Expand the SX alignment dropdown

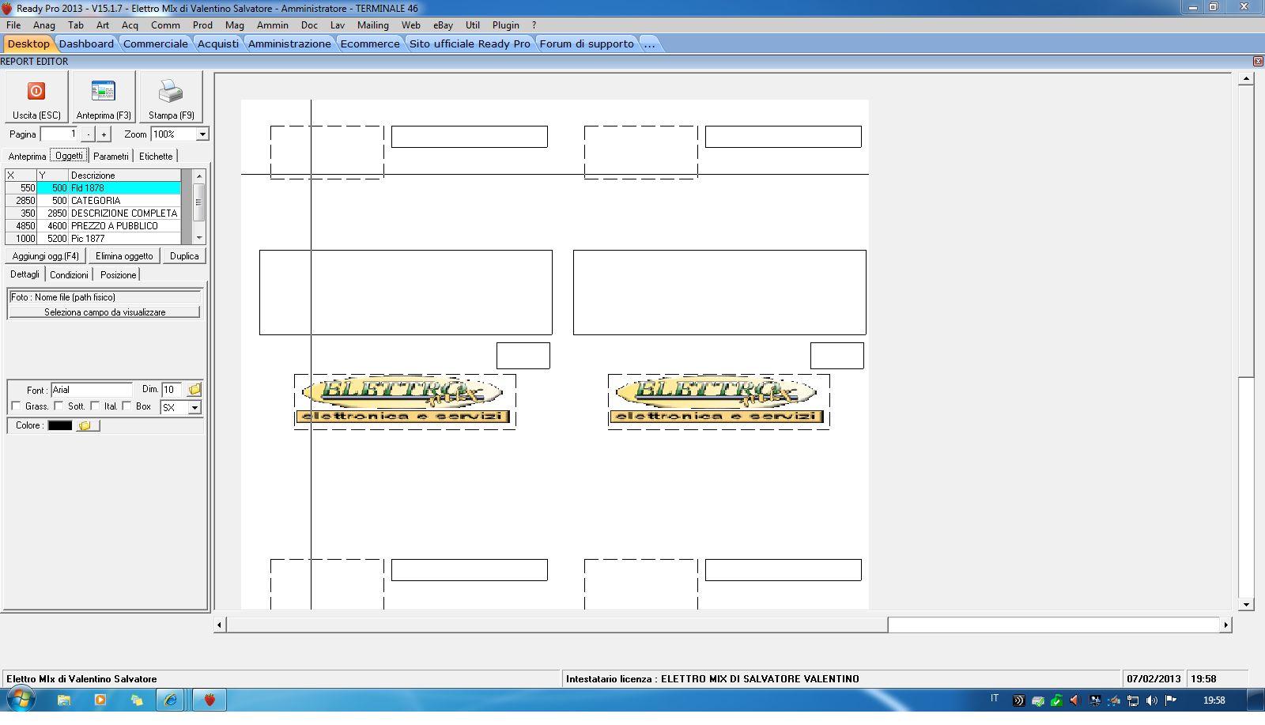(x=194, y=408)
